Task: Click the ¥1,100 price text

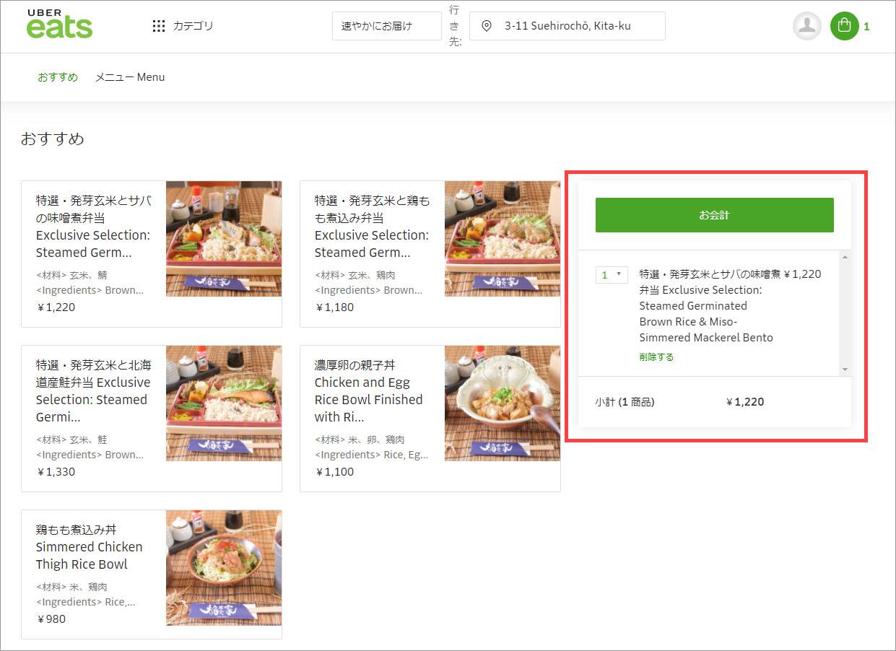Action: point(335,472)
